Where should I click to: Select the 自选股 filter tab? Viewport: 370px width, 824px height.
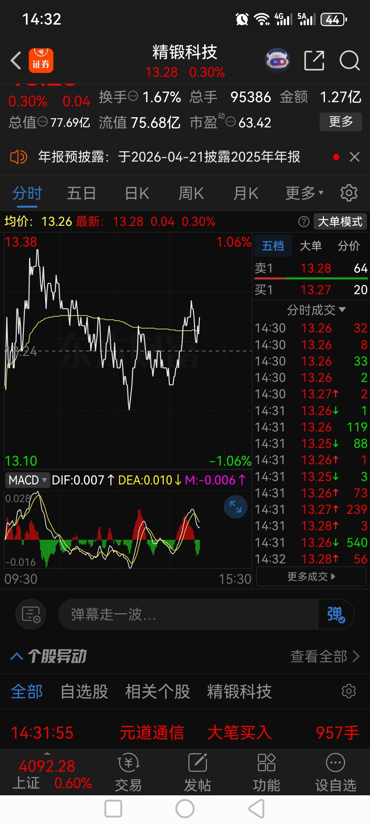click(84, 691)
